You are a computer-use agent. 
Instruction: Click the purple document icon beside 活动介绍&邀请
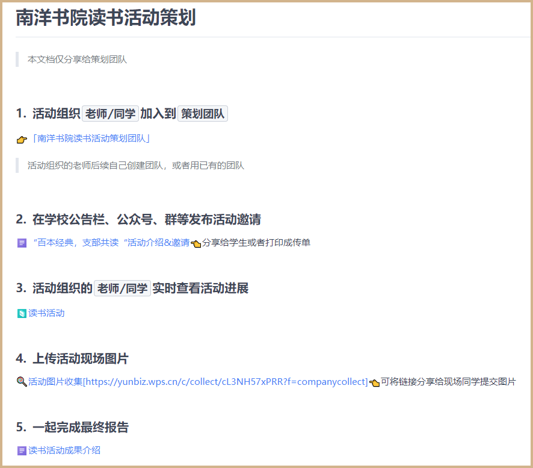coord(22,243)
